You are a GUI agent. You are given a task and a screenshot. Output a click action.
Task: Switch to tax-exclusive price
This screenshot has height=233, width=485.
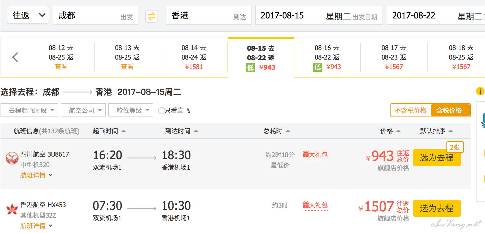[x=411, y=110]
